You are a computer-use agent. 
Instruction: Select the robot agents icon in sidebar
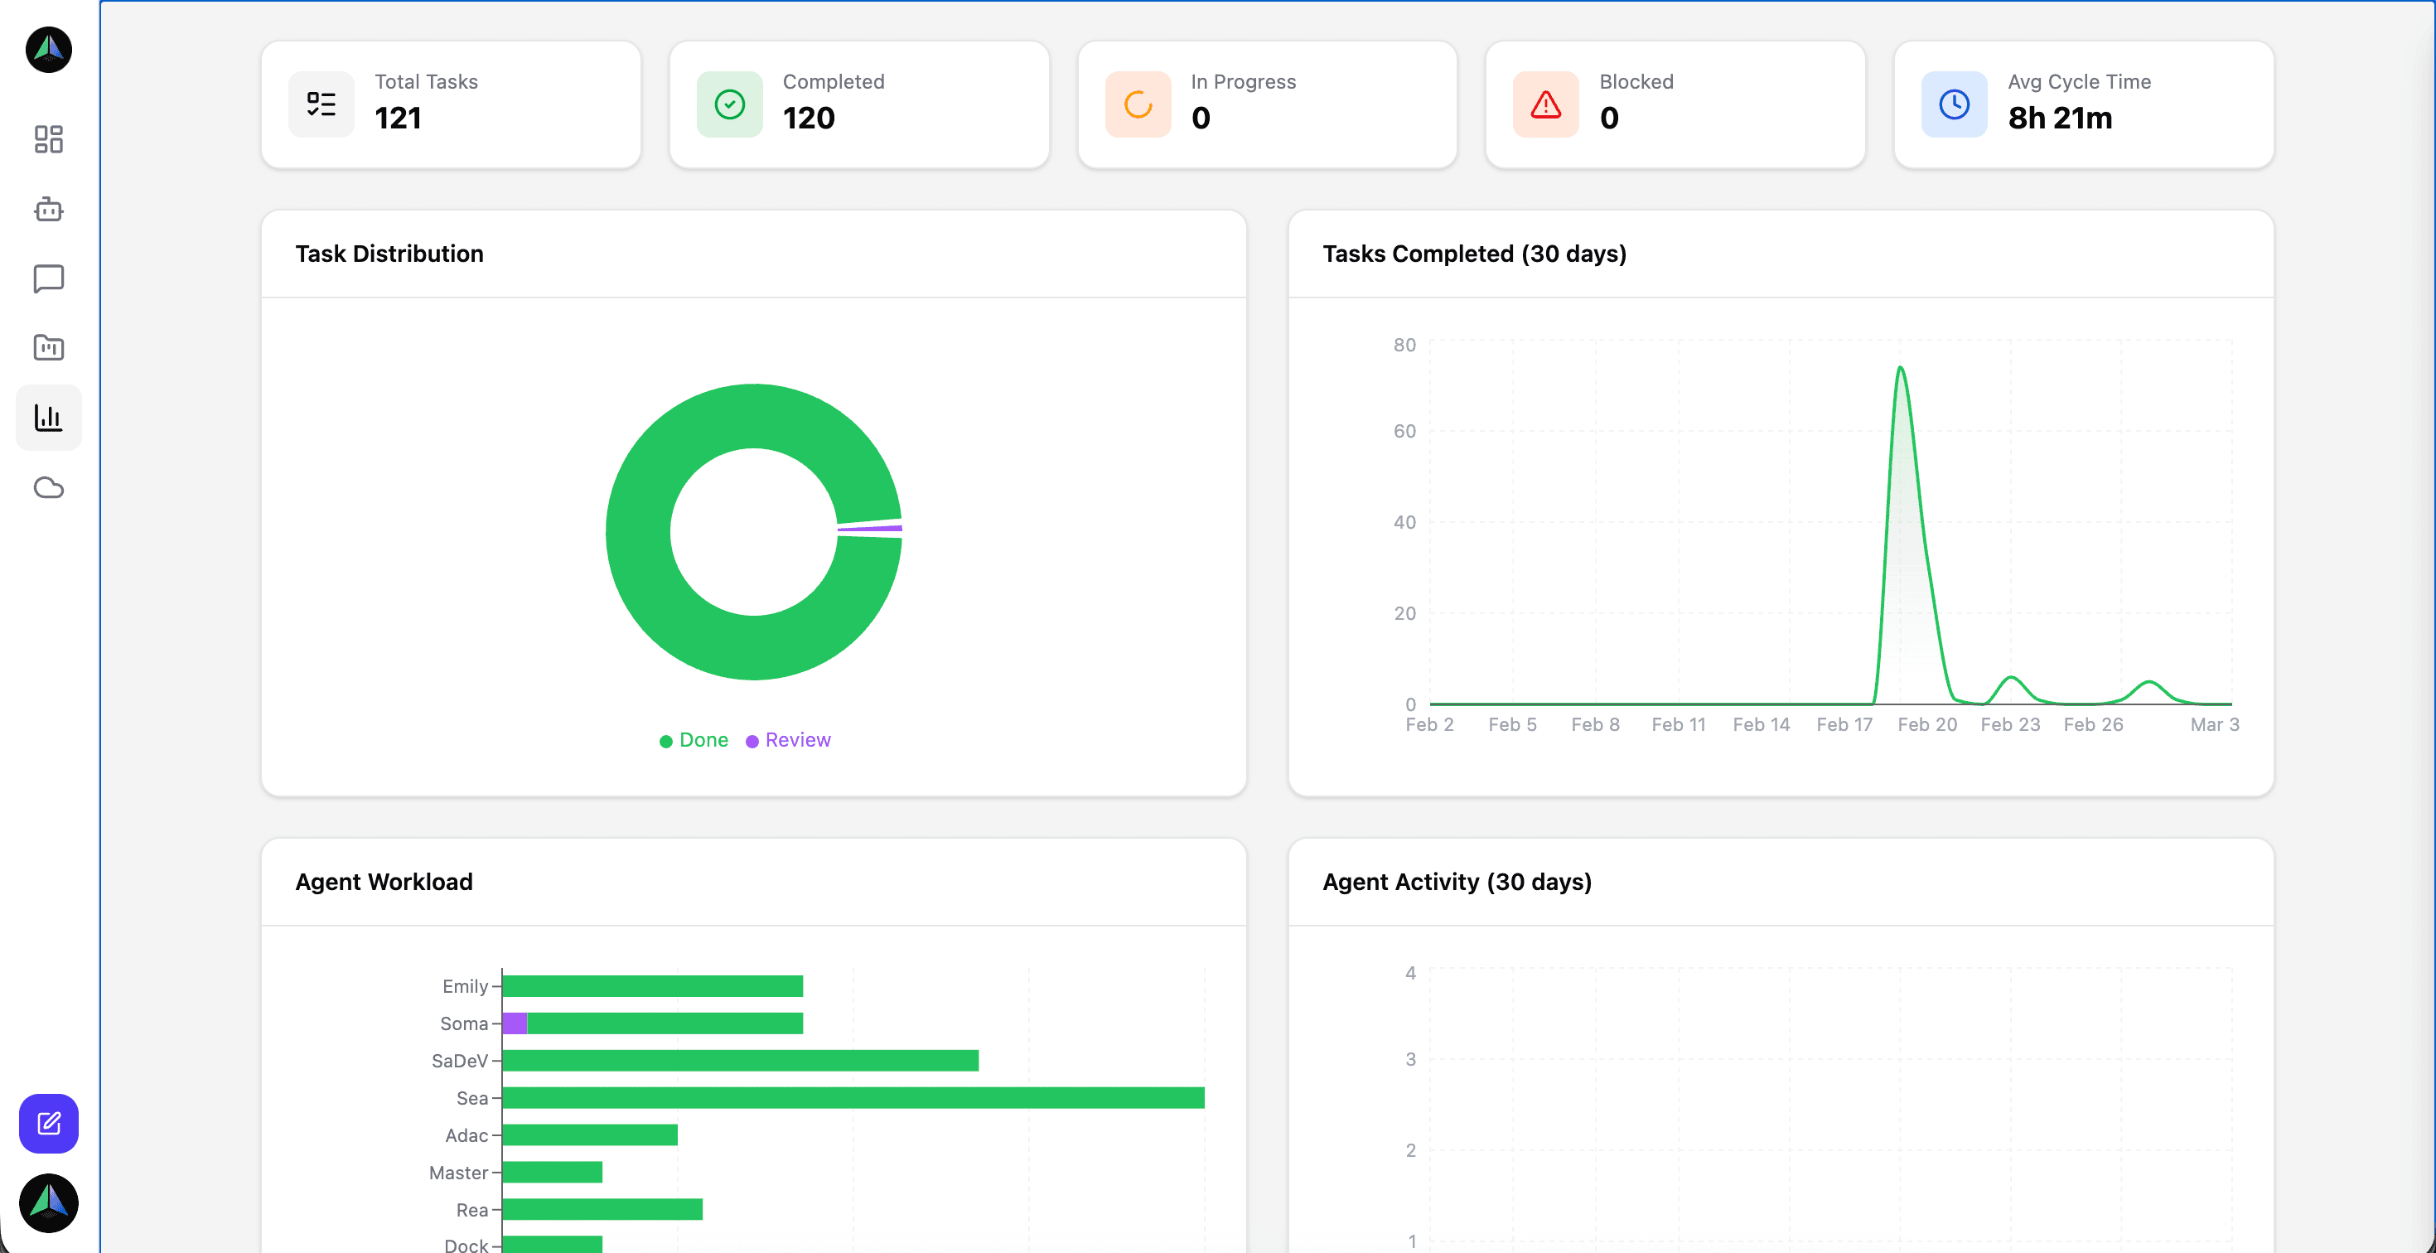(48, 209)
